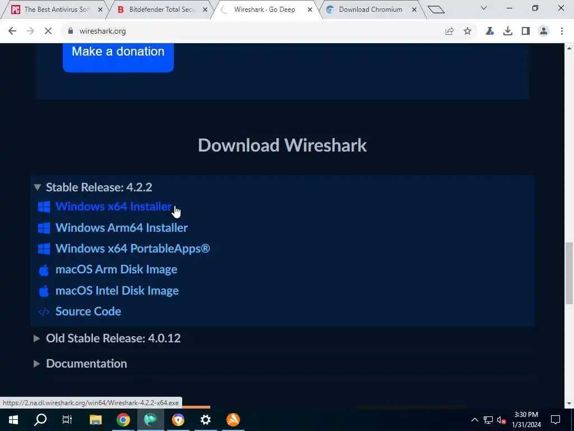Toggle the browser side panel
574x431 pixels.
pos(526,31)
